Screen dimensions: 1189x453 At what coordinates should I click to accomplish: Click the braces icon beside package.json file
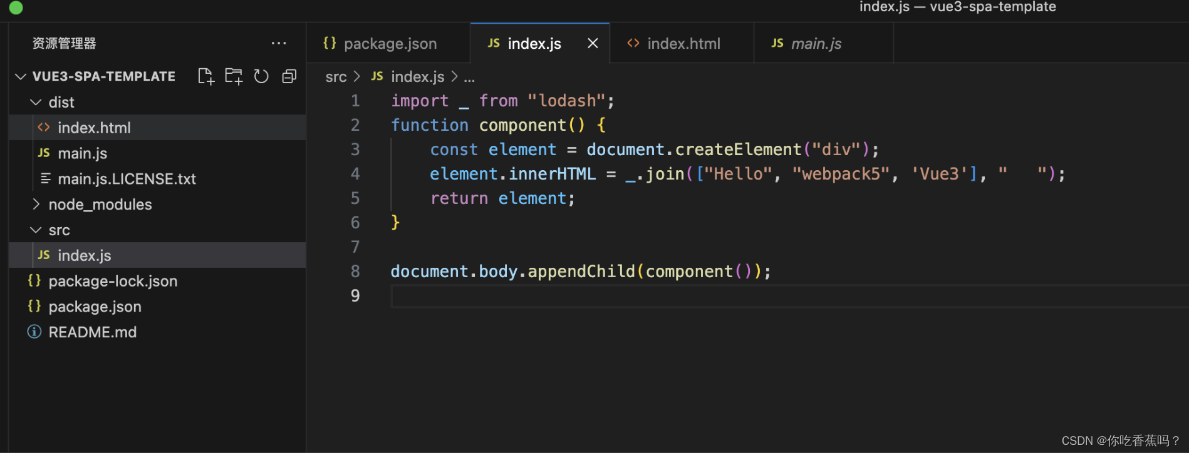coord(34,307)
